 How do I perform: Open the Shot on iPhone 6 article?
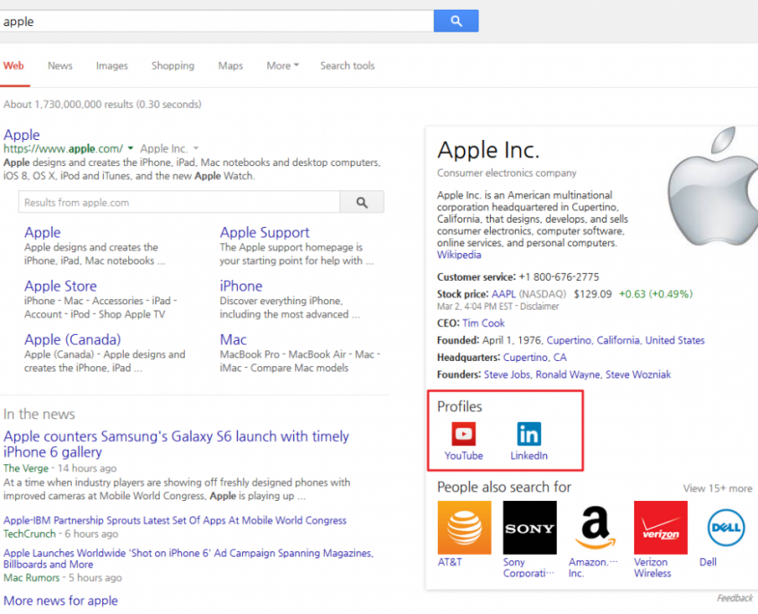188,558
